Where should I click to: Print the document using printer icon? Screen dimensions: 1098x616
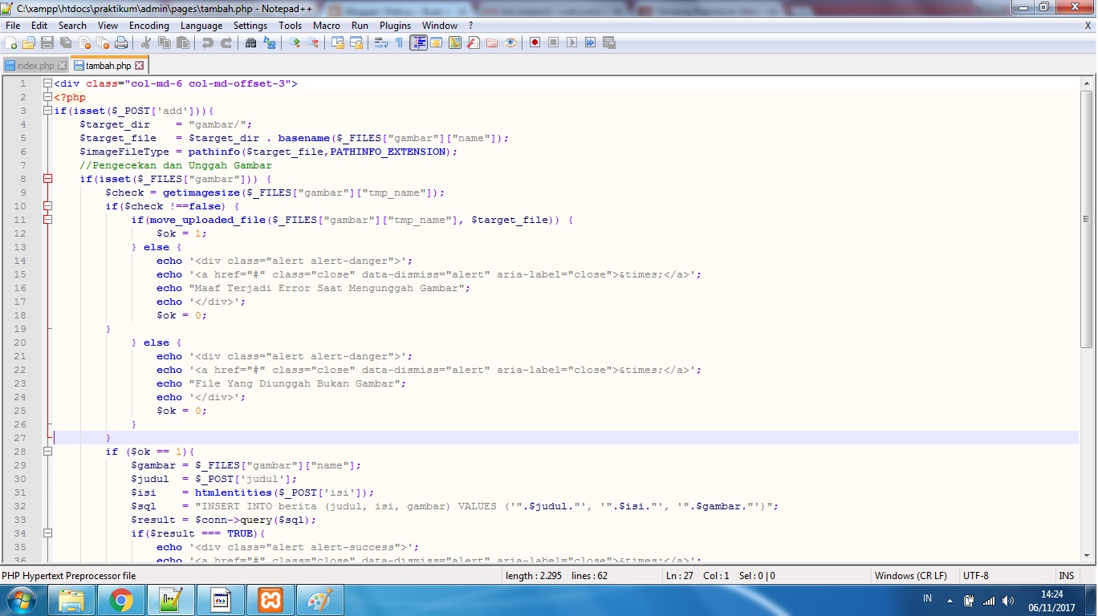[x=121, y=43]
